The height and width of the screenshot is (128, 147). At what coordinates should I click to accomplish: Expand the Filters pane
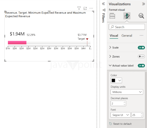103,4
